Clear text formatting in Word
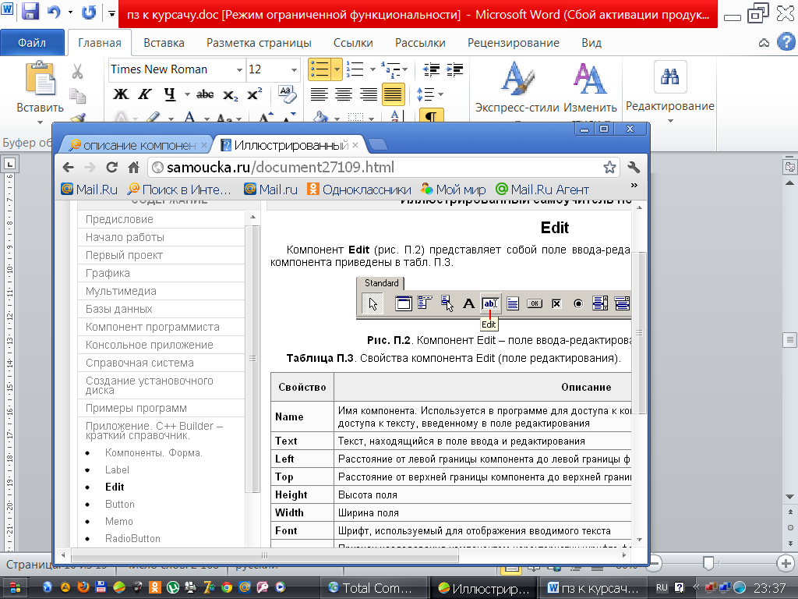Image resolution: width=798 pixels, height=599 pixels. click(x=287, y=94)
